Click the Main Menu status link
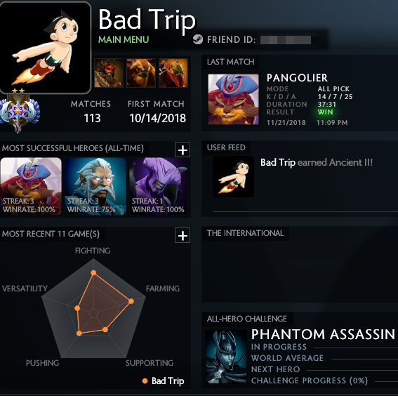 pos(124,39)
